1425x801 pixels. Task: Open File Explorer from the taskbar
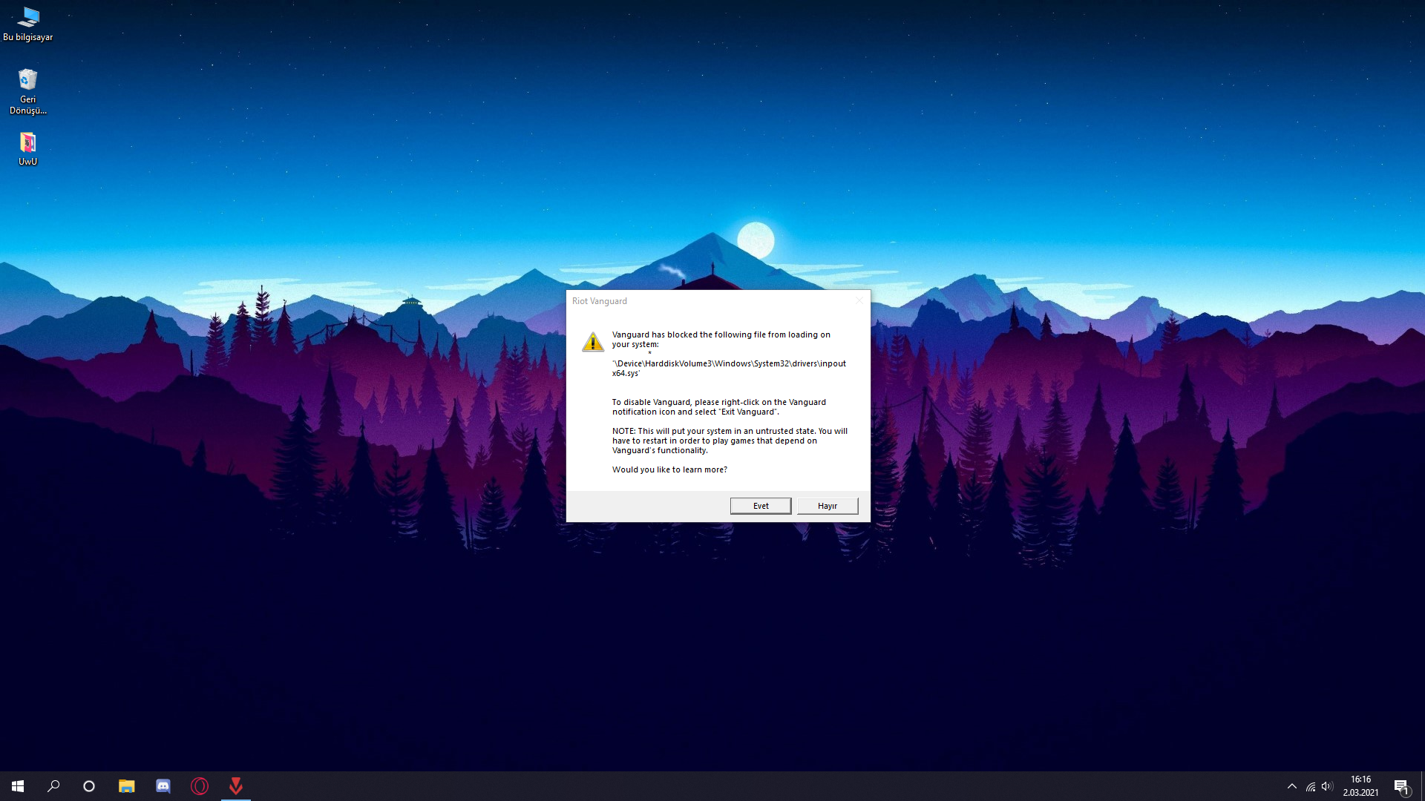coord(126,785)
